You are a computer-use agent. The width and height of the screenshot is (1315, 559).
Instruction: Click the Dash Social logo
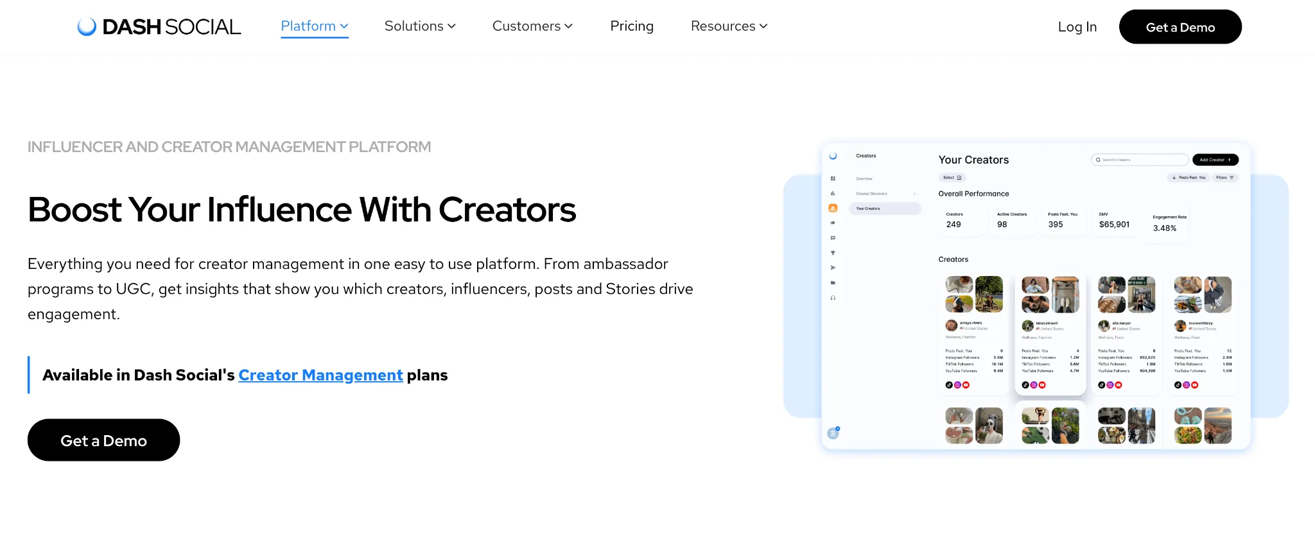click(159, 27)
